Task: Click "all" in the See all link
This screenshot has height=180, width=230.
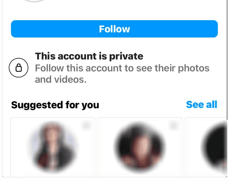Action: tap(212, 105)
